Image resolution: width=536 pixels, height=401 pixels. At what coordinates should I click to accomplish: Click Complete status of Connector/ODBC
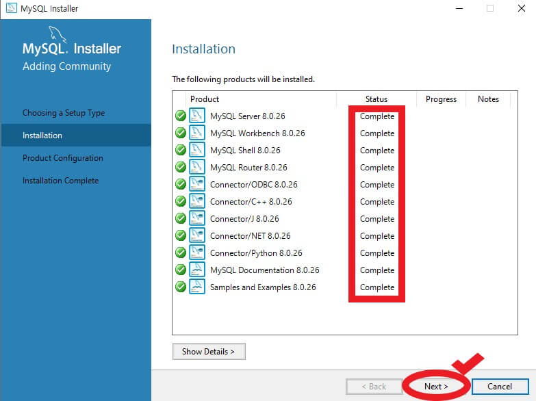377,185
